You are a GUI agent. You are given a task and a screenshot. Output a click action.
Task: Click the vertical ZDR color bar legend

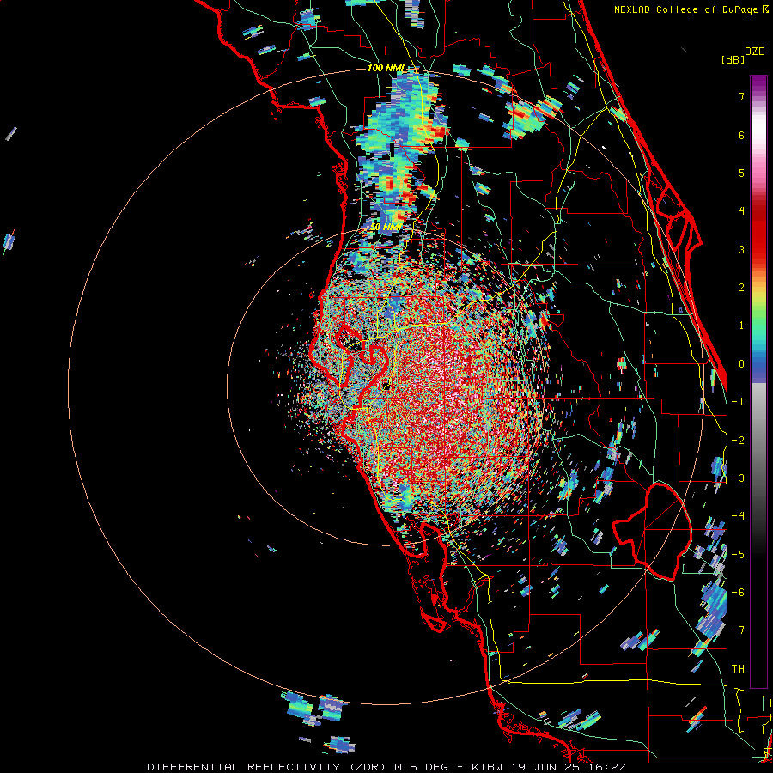click(x=758, y=381)
